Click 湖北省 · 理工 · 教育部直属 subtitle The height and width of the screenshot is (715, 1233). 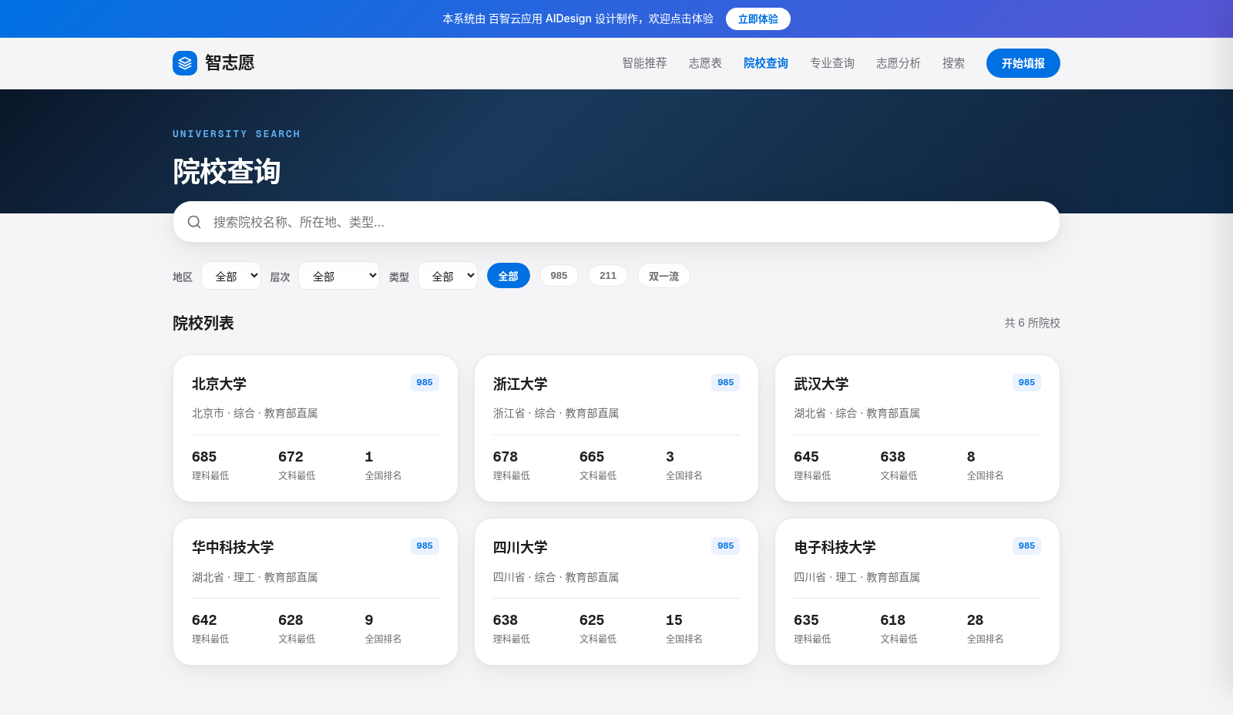[x=255, y=577]
